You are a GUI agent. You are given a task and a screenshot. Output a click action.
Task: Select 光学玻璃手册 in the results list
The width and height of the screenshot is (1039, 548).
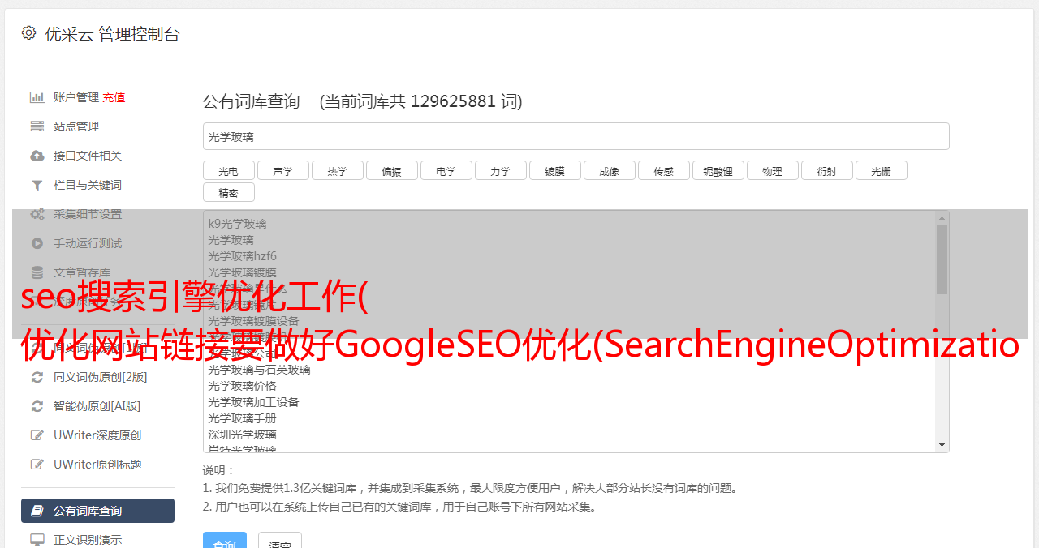click(x=242, y=418)
